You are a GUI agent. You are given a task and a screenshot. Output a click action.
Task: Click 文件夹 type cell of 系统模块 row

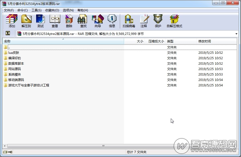[x=172, y=74]
